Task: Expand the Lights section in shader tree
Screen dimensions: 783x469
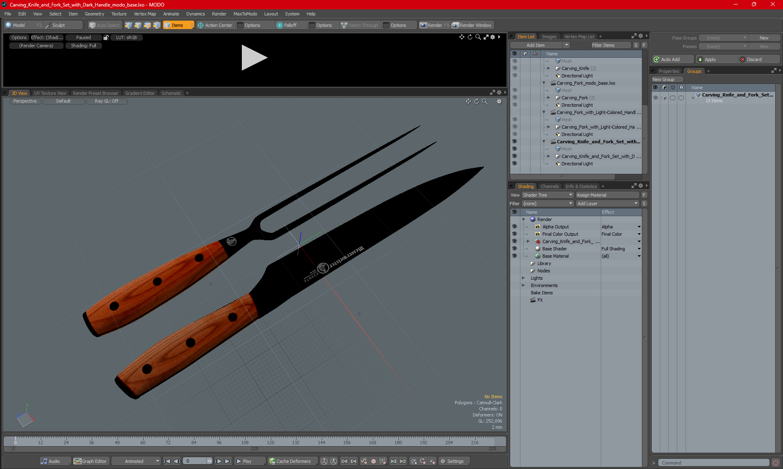Action: (524, 278)
